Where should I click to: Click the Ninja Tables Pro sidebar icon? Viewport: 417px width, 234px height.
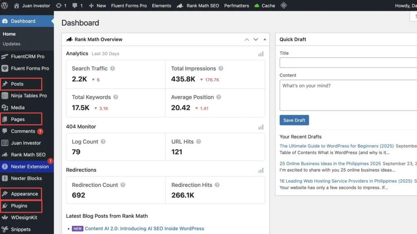[x=5, y=96]
